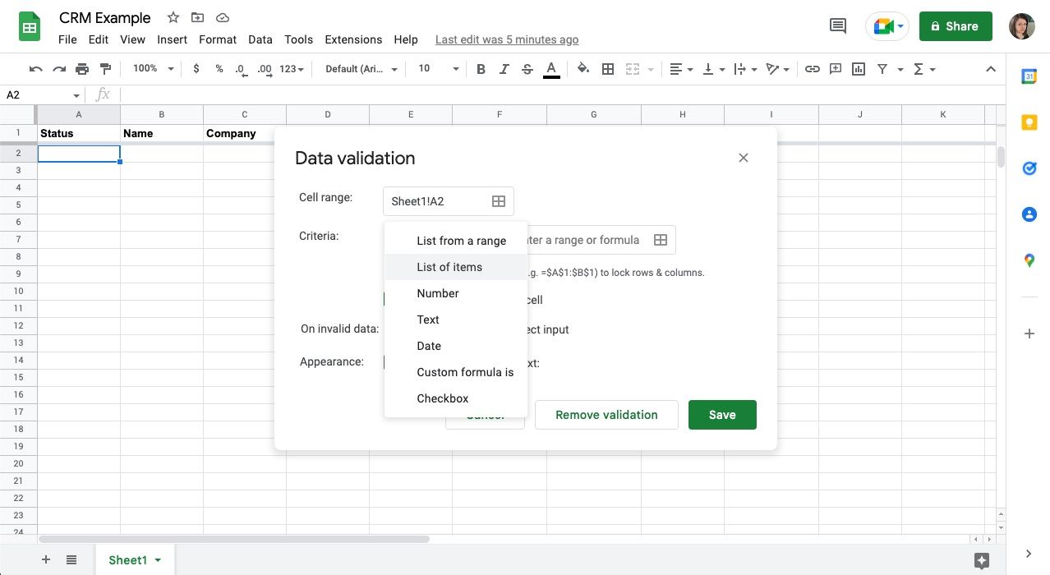Image resolution: width=1050 pixels, height=575 pixels.
Task: Select data range grid icon in Cell range
Action: [498, 201]
